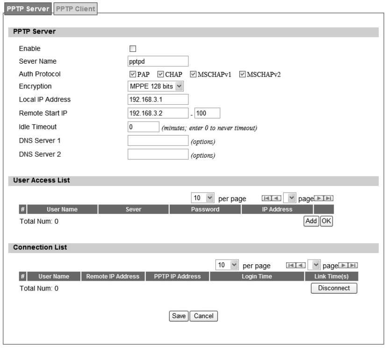Screen dimensions: 388x348
Task: Click the Add user button
Action: (x=311, y=221)
